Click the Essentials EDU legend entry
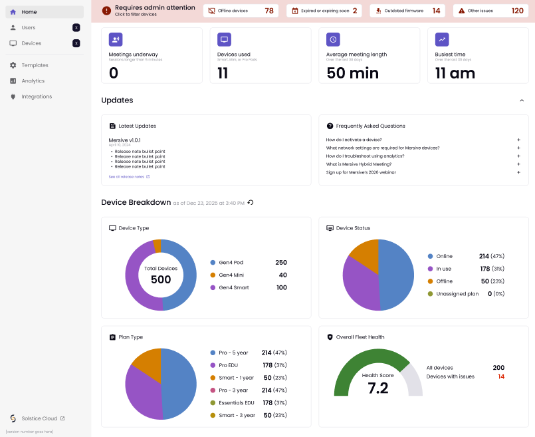This screenshot has width=535, height=437. pos(249,403)
